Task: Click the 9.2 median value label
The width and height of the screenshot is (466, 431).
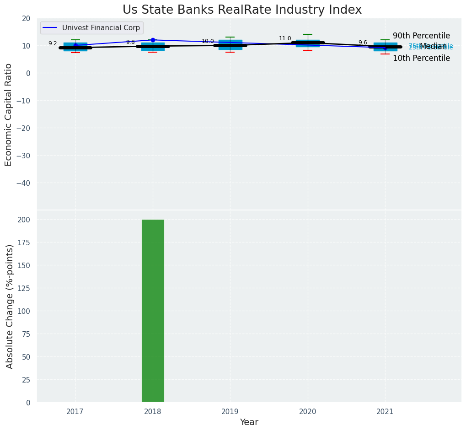Action: [x=53, y=43]
